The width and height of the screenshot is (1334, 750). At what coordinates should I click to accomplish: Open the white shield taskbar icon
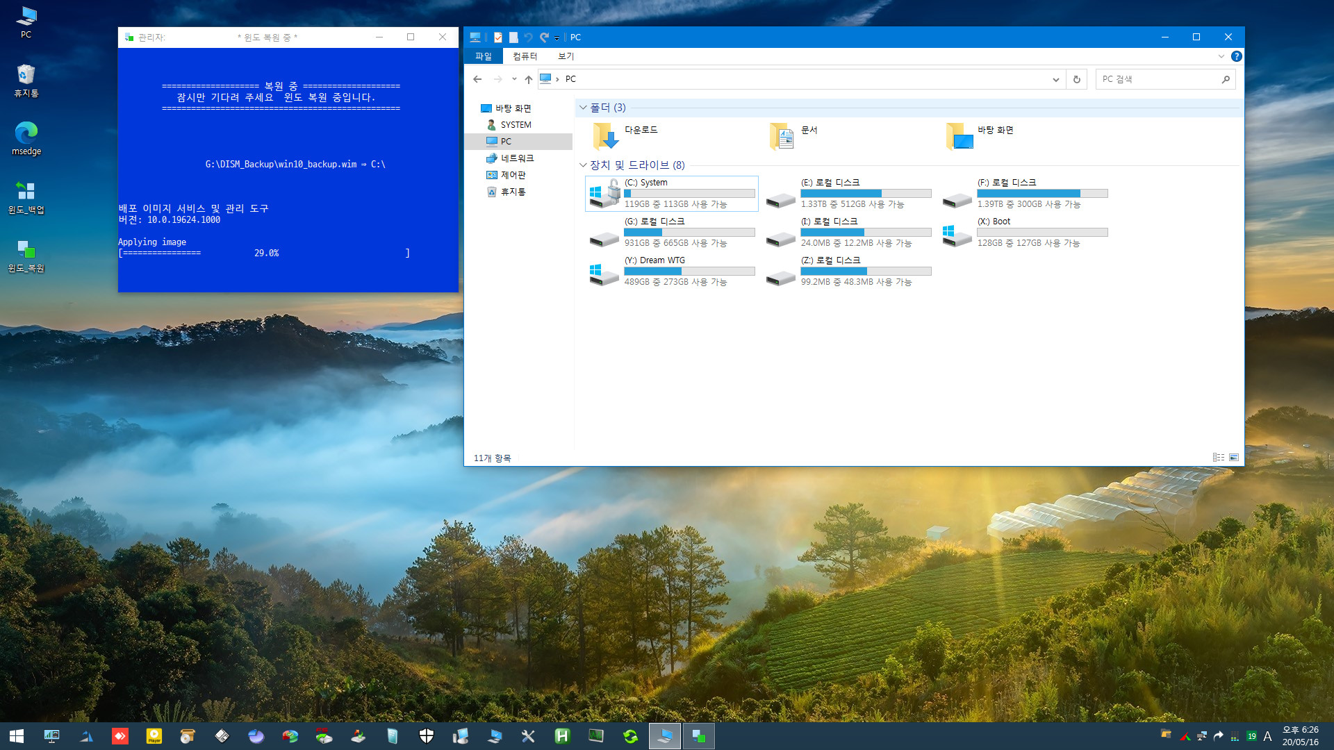[x=427, y=736]
